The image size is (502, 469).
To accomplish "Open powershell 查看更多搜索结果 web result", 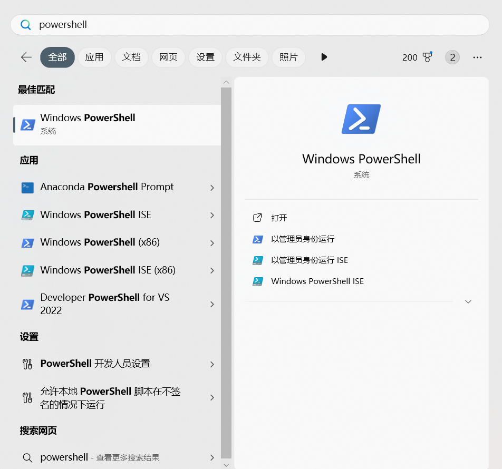I will (117, 457).
